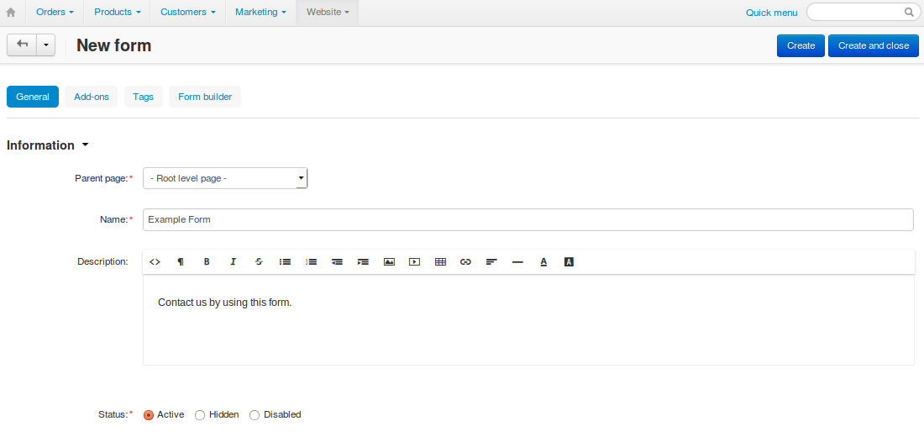The height and width of the screenshot is (437, 924).
Task: Insert a video into description
Action: (414, 262)
